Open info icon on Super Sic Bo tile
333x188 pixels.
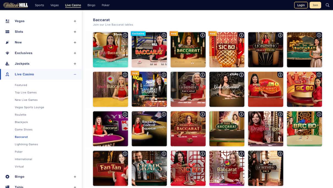(203, 154)
